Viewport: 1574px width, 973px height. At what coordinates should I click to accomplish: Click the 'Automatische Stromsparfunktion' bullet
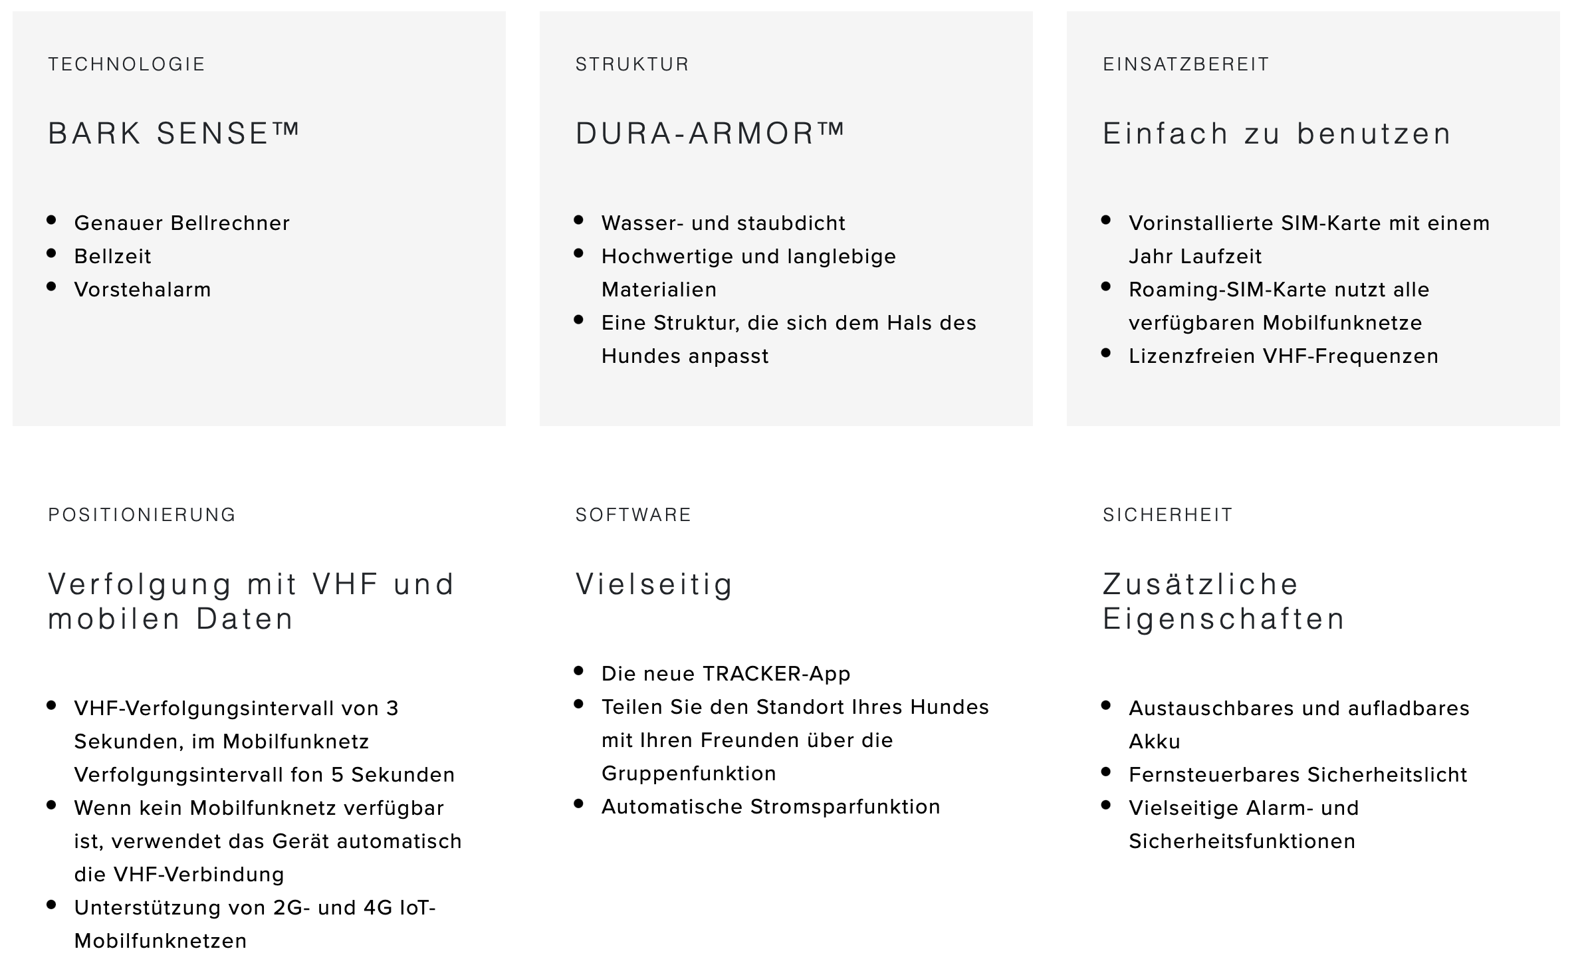click(771, 806)
